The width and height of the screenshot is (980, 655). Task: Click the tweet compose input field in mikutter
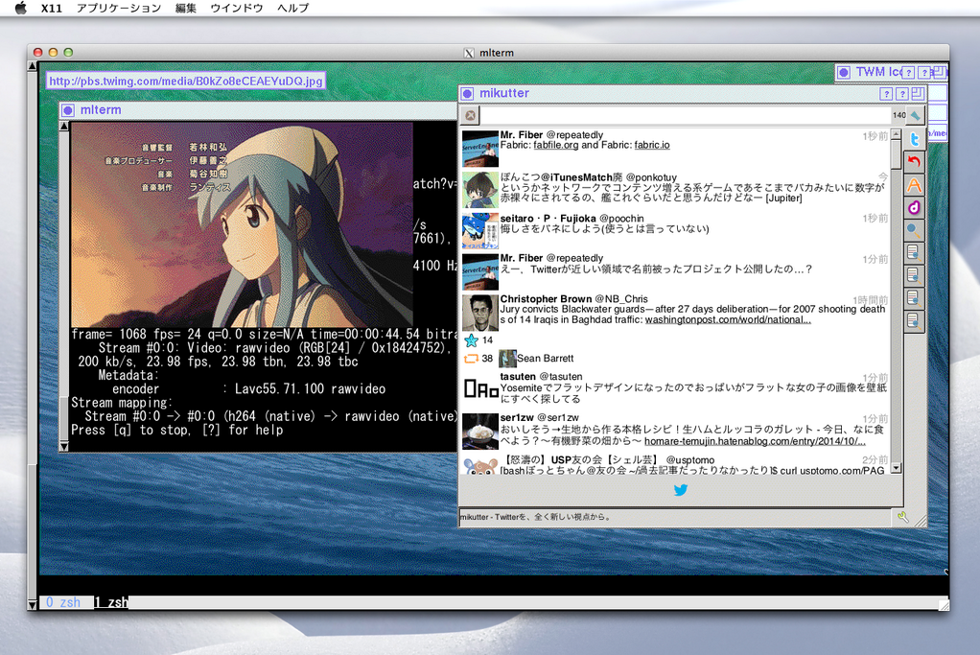(686, 115)
